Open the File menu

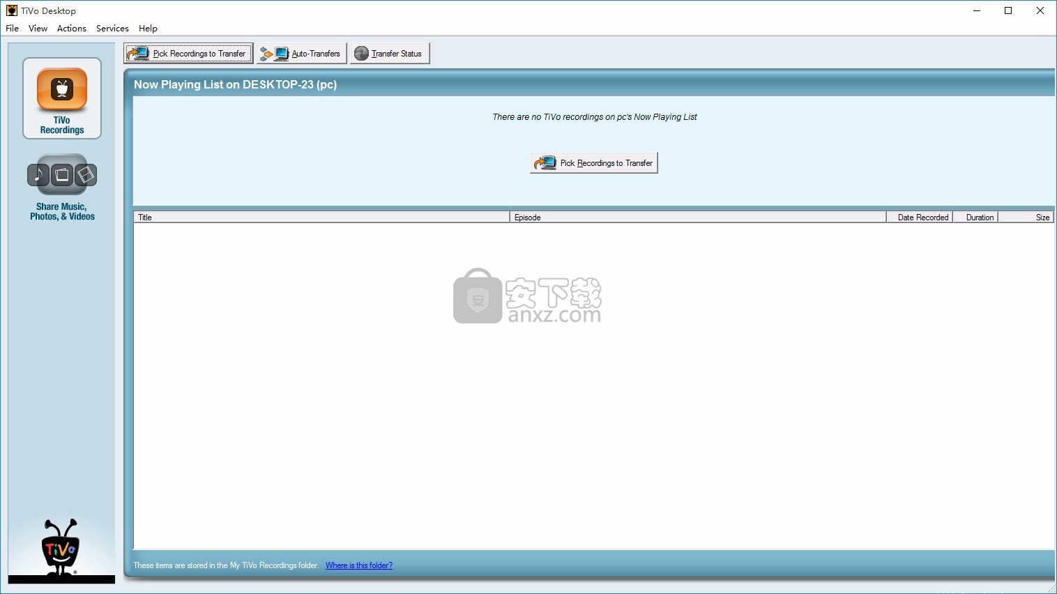(13, 29)
